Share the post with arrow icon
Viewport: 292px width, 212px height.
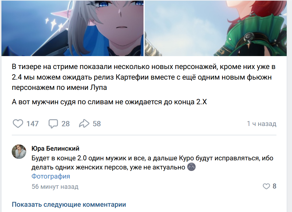pyautogui.click(x=84, y=124)
